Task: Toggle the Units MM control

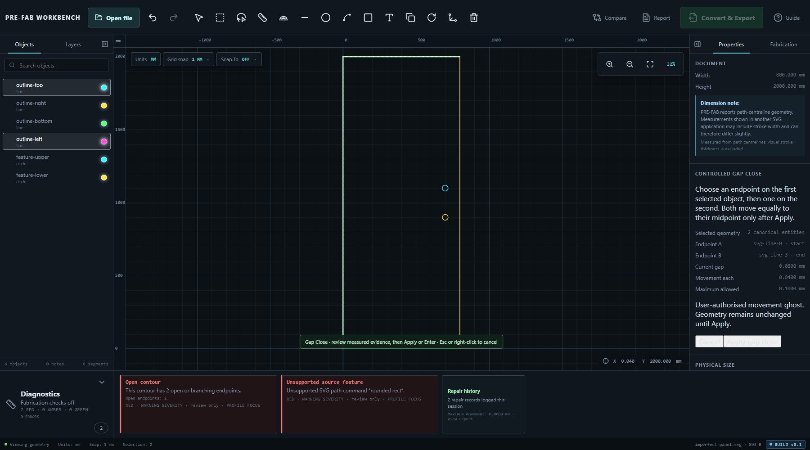Action: tap(146, 59)
